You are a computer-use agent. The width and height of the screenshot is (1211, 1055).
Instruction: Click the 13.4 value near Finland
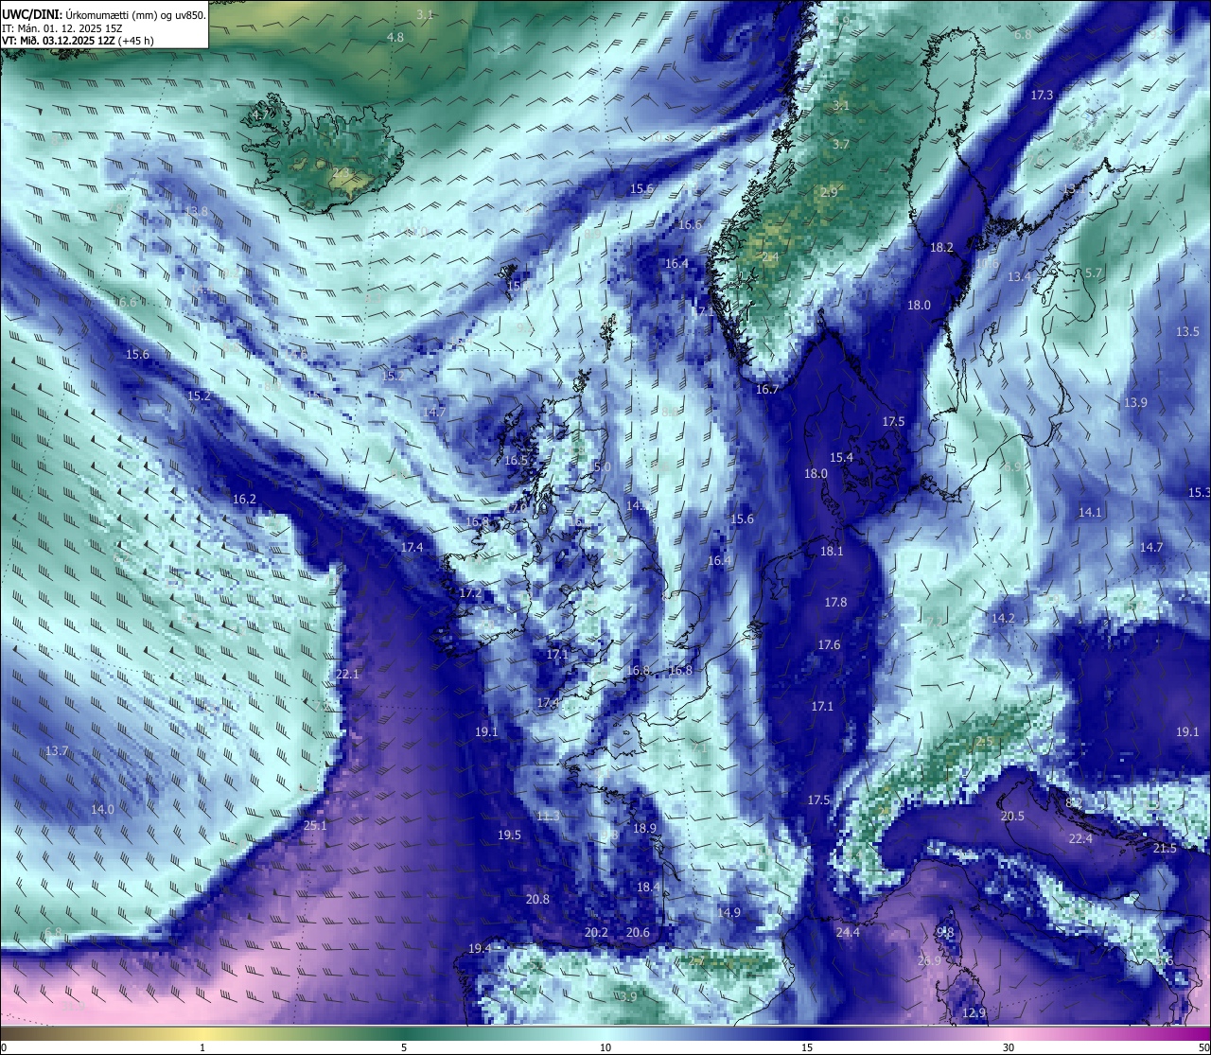1018,276
